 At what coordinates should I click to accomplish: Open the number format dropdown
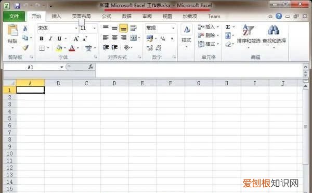173,28
